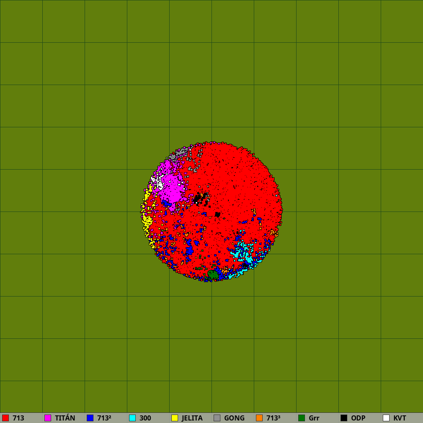This screenshot has width=423, height=423.
Task: Click the magenta TITÁN legend swatch
Action: click(48, 418)
